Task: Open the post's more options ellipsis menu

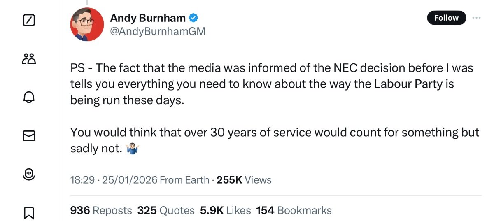Action: [476, 18]
